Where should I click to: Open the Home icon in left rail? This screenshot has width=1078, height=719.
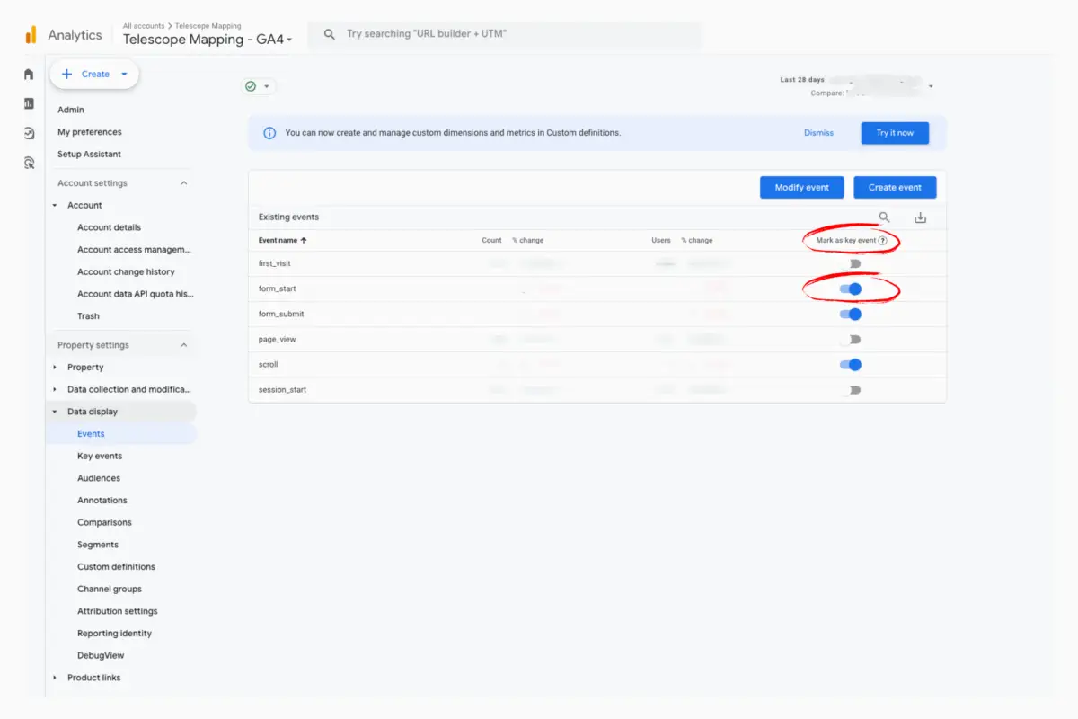tap(29, 75)
